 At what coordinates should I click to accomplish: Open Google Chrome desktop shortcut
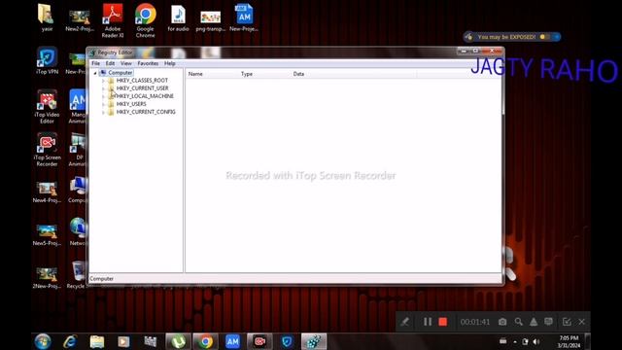(145, 20)
